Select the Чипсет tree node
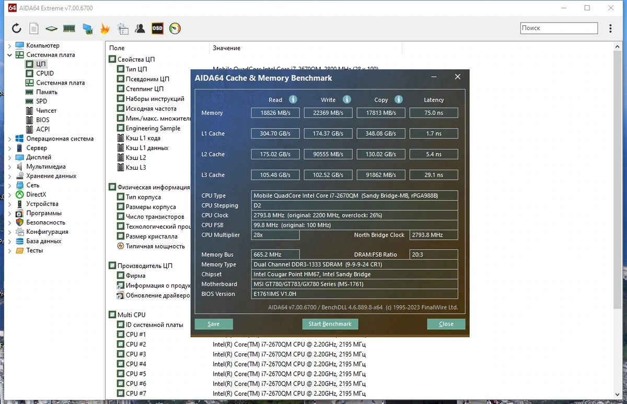The image size is (627, 404). (x=47, y=111)
